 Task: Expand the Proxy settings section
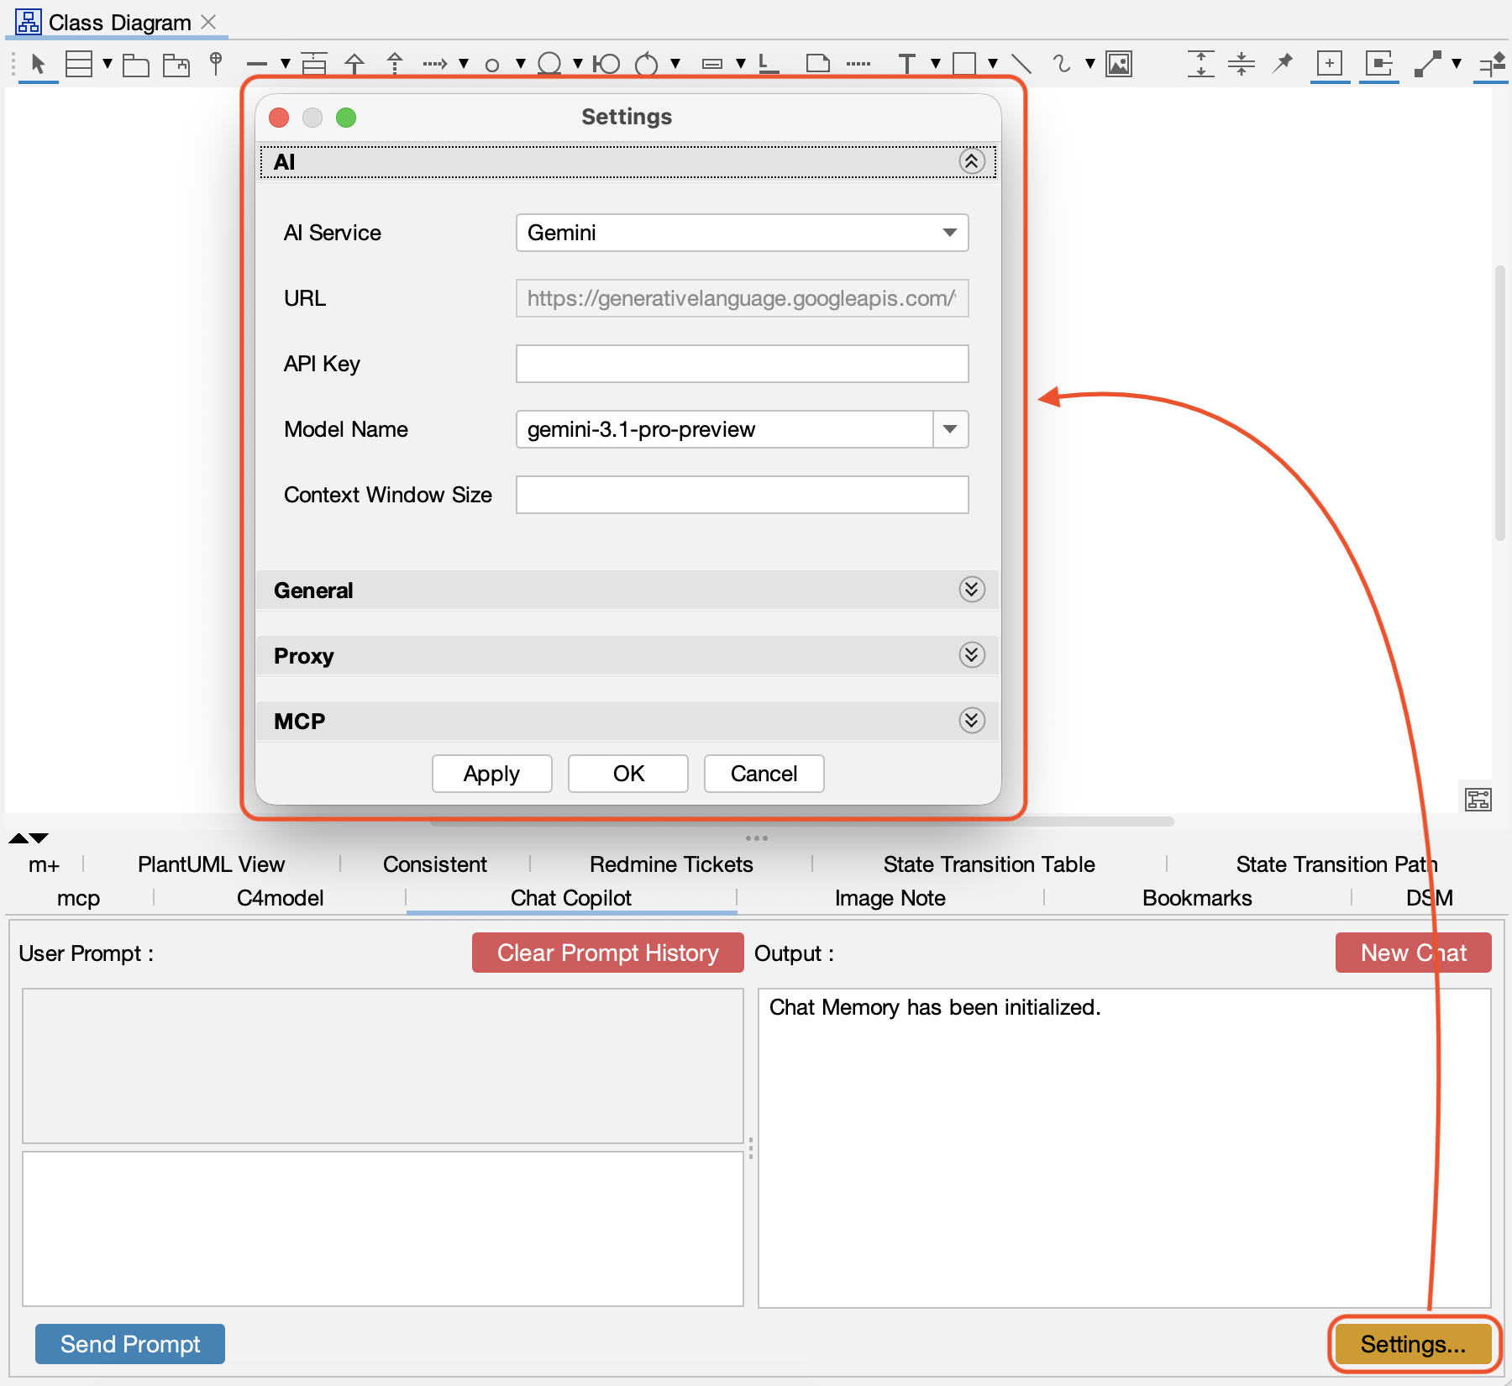click(x=972, y=655)
